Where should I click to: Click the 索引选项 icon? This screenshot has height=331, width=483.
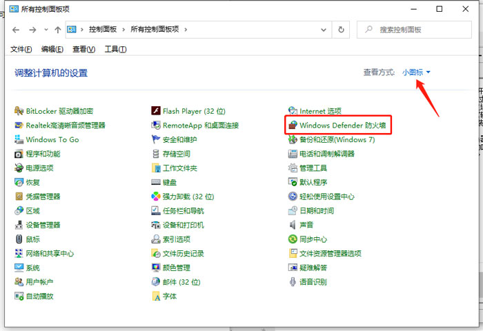click(156, 239)
